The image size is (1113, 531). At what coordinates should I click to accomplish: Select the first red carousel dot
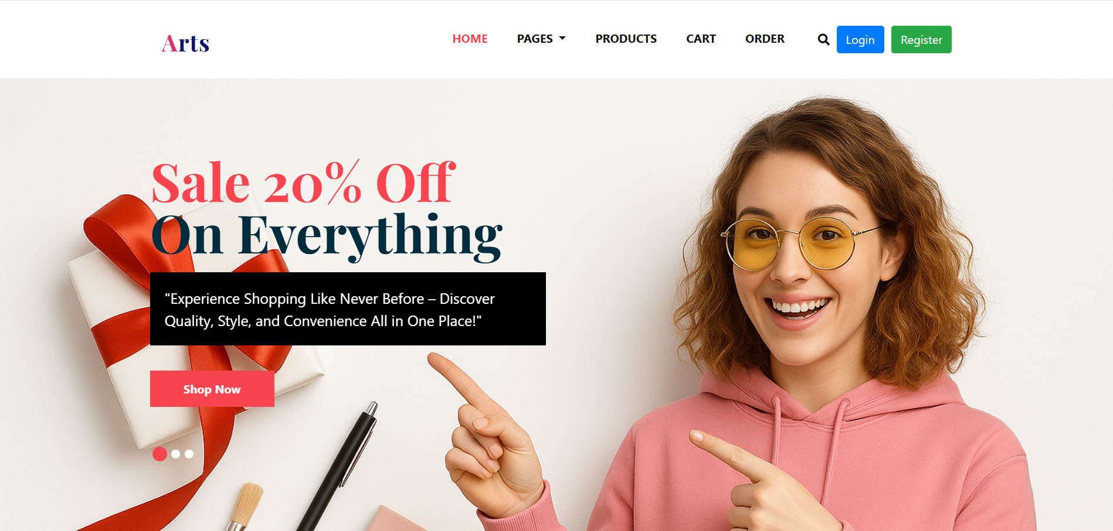pyautogui.click(x=160, y=454)
